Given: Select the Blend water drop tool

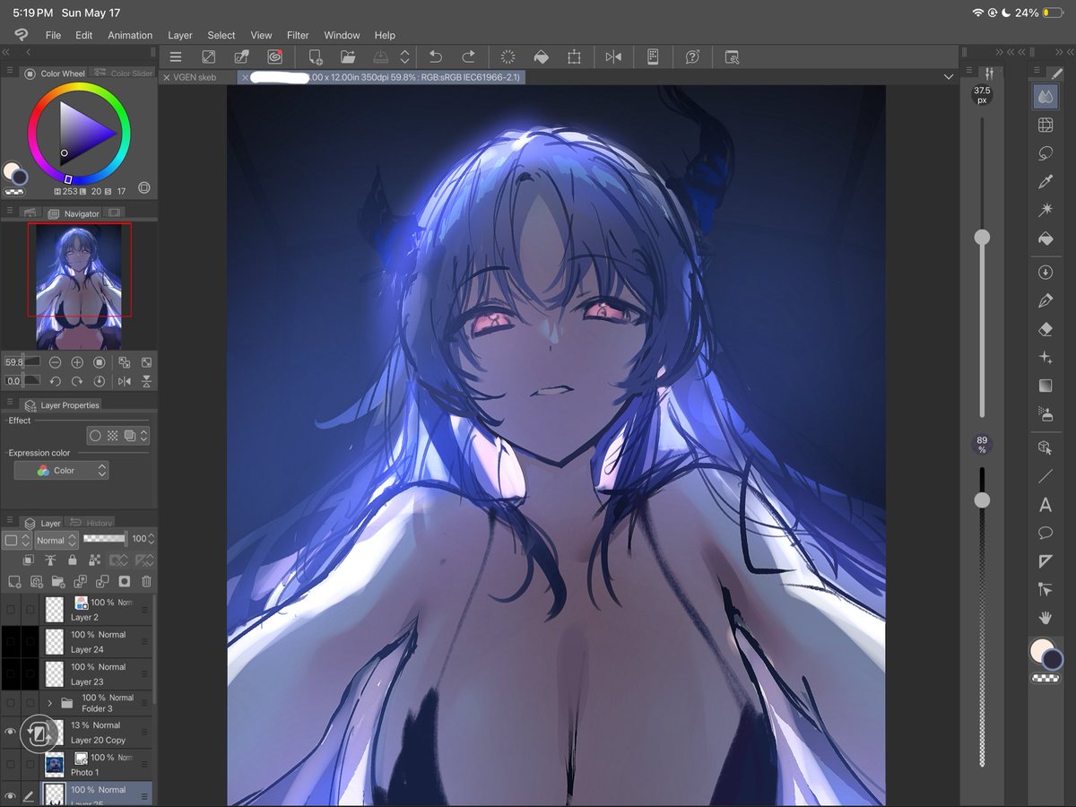Looking at the screenshot, I should [x=1045, y=96].
